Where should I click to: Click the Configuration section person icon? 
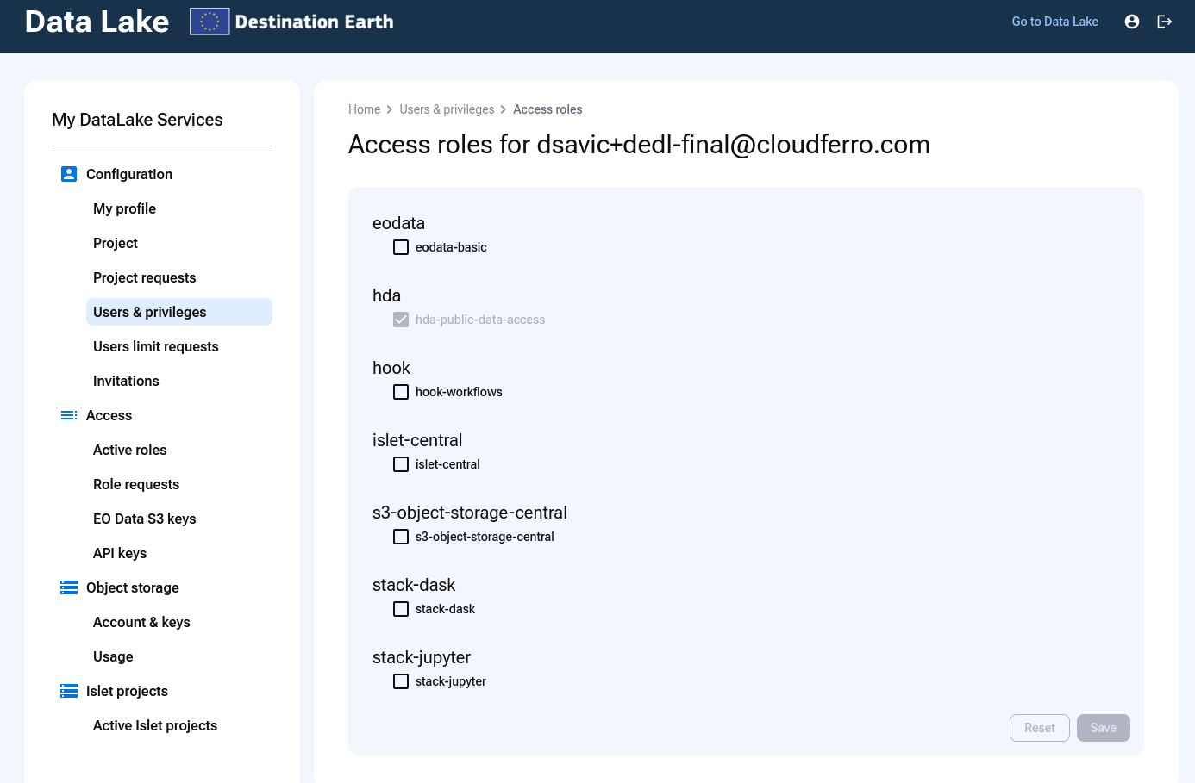point(69,174)
